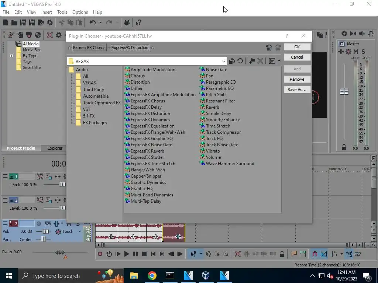Toggle Invert Phase on track 3

pyautogui.click(x=48, y=224)
